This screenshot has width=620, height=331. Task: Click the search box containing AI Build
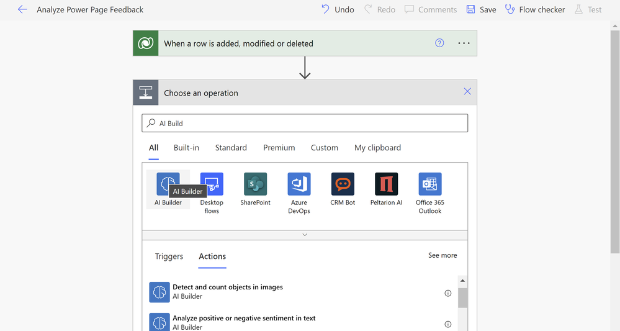305,123
